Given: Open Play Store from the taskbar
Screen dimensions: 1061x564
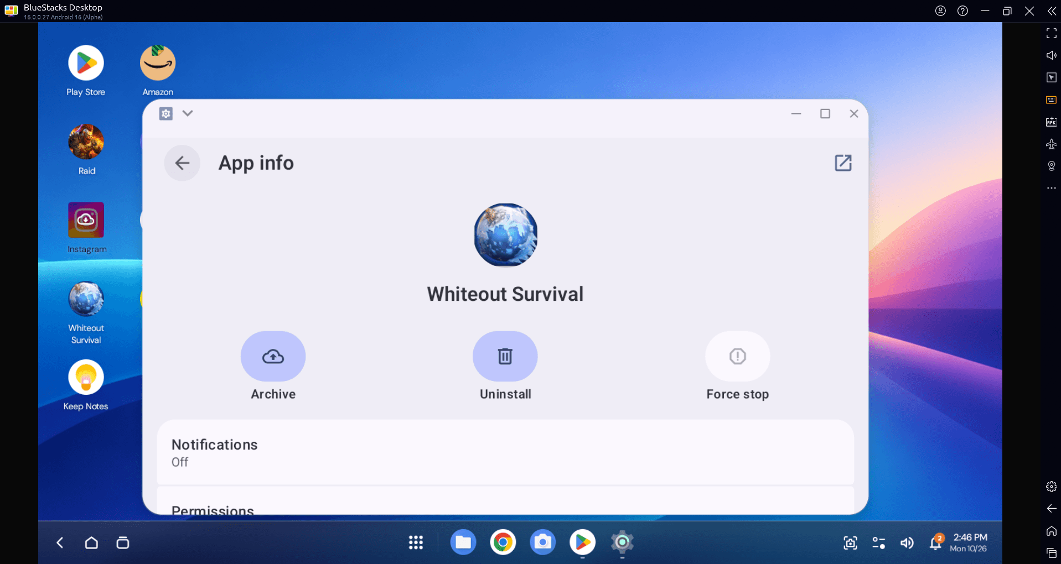Looking at the screenshot, I should 583,543.
